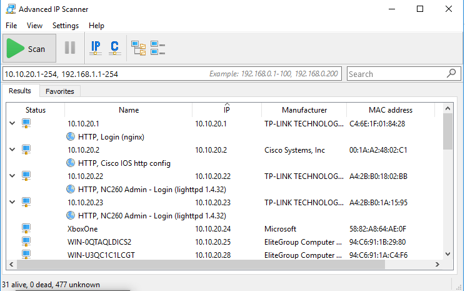Image resolution: width=465 pixels, height=291 pixels.
Task: Click MAC address 58:82:A8:64:AE:0F
Action: [x=377, y=228]
